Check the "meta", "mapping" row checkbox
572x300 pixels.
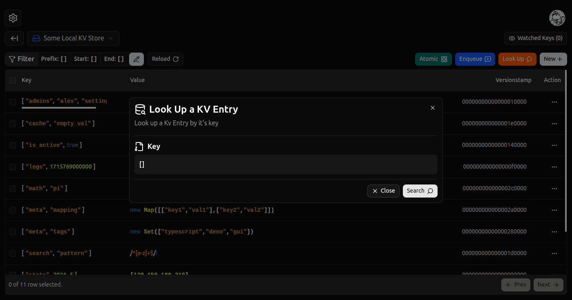click(13, 210)
